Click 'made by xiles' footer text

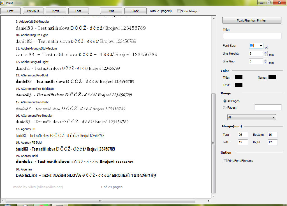(x=38, y=187)
